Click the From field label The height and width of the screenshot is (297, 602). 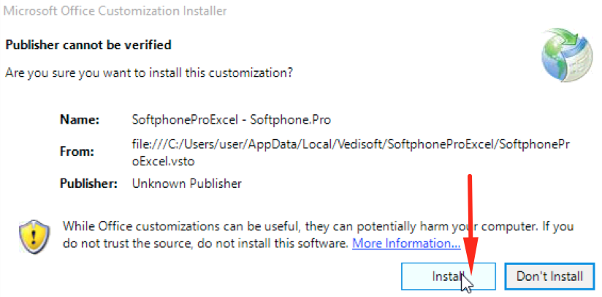tap(74, 151)
